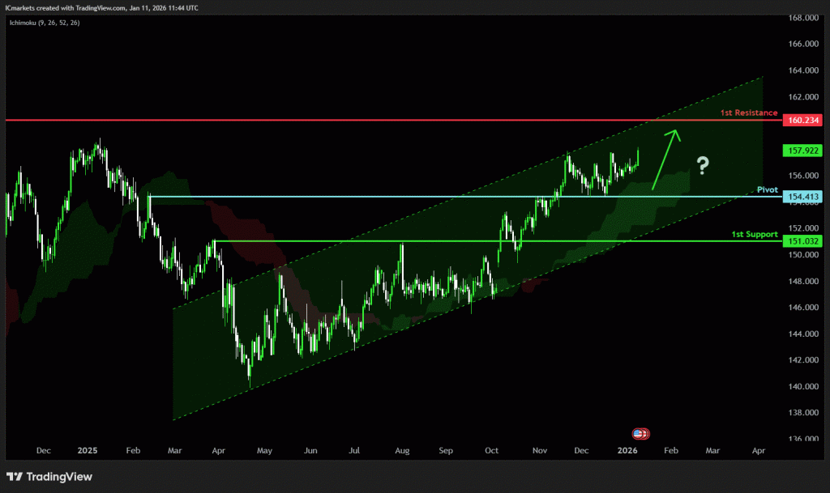Click the red 160.234 price tag

coord(802,120)
